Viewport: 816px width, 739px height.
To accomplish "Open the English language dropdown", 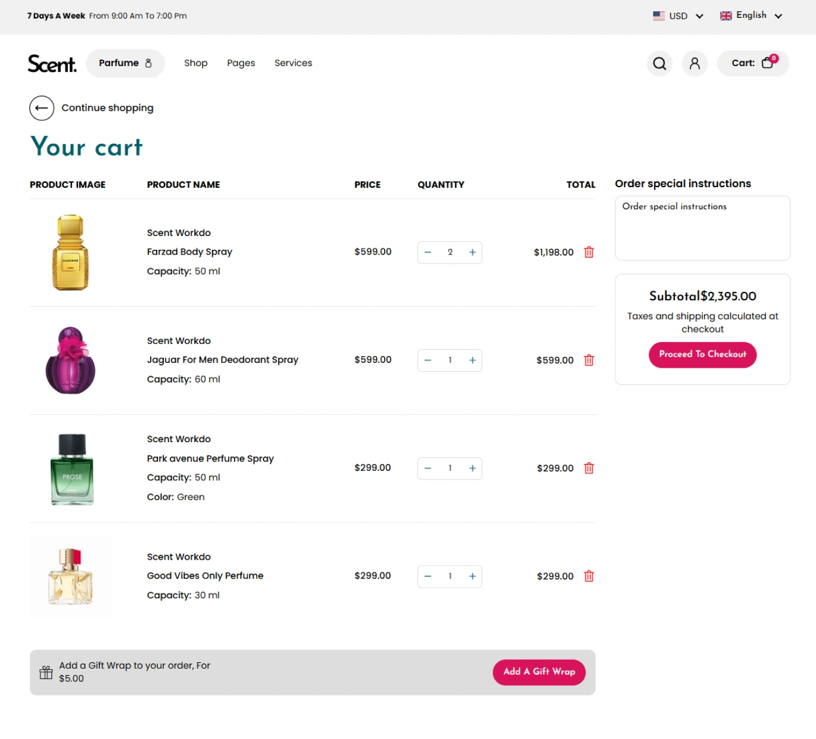I will (750, 15).
